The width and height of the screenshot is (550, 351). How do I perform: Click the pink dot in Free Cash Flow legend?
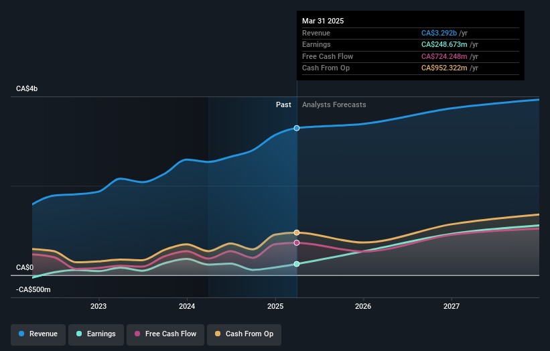pyautogui.click(x=137, y=334)
